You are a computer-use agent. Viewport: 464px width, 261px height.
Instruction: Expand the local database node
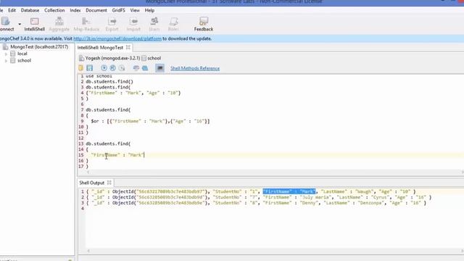coord(6,54)
